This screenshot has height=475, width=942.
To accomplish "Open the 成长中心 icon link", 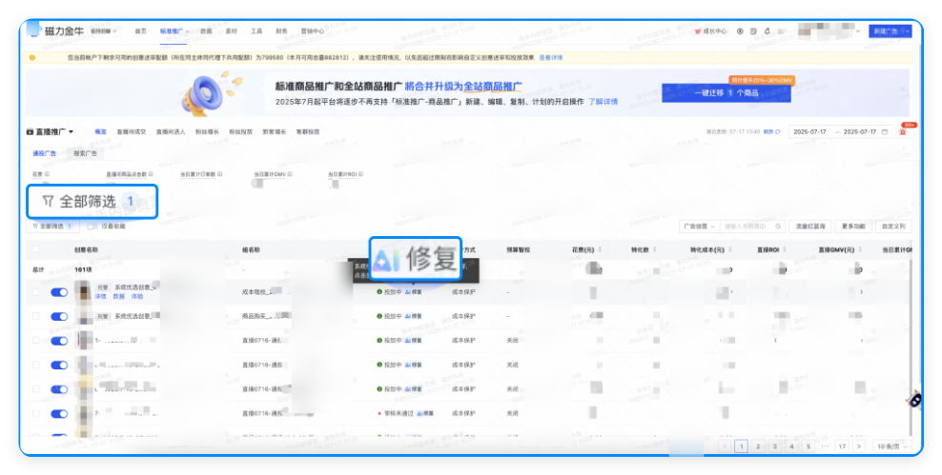I will 710,31.
